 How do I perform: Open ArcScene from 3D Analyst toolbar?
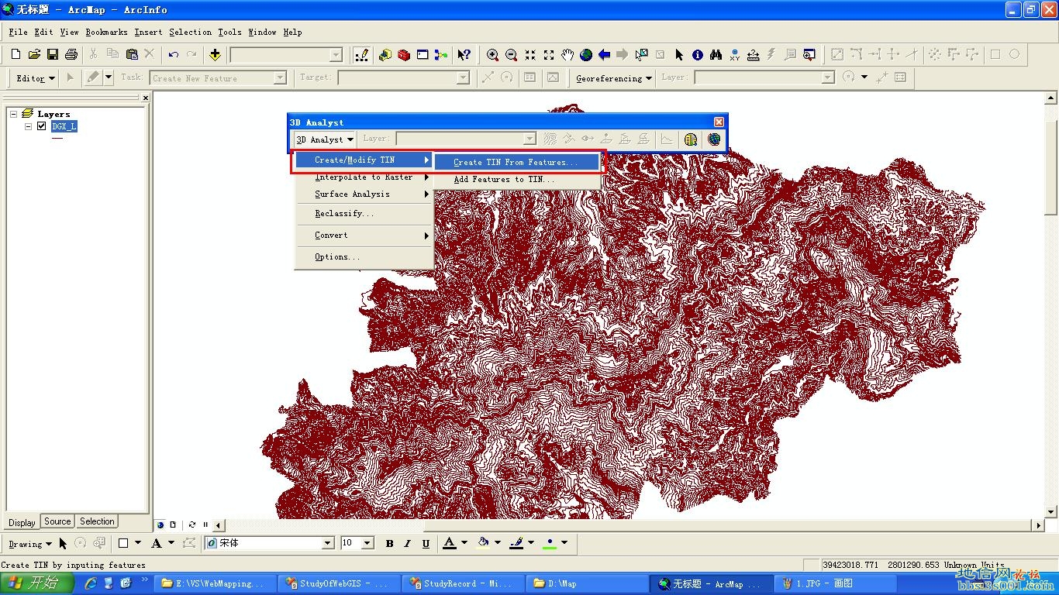pos(691,139)
